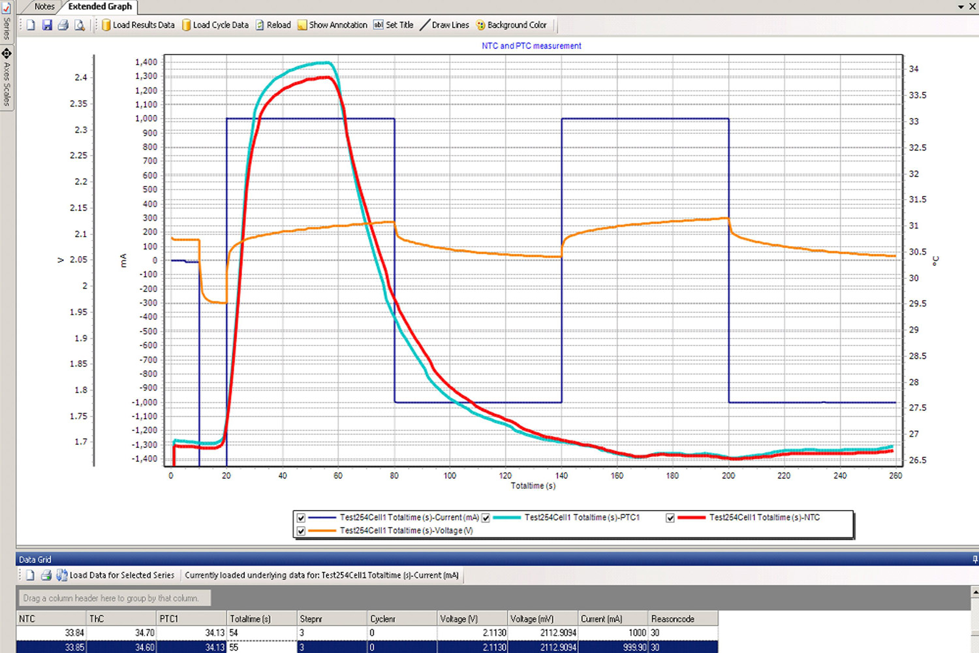Image resolution: width=979 pixels, height=653 pixels.
Task: Click Load Results Data
Action: pyautogui.click(x=138, y=25)
